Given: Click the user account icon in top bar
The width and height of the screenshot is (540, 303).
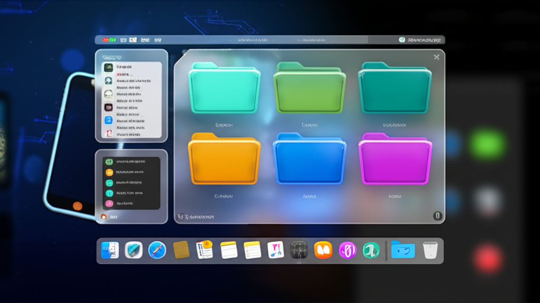Looking at the screenshot, I should pos(401,40).
